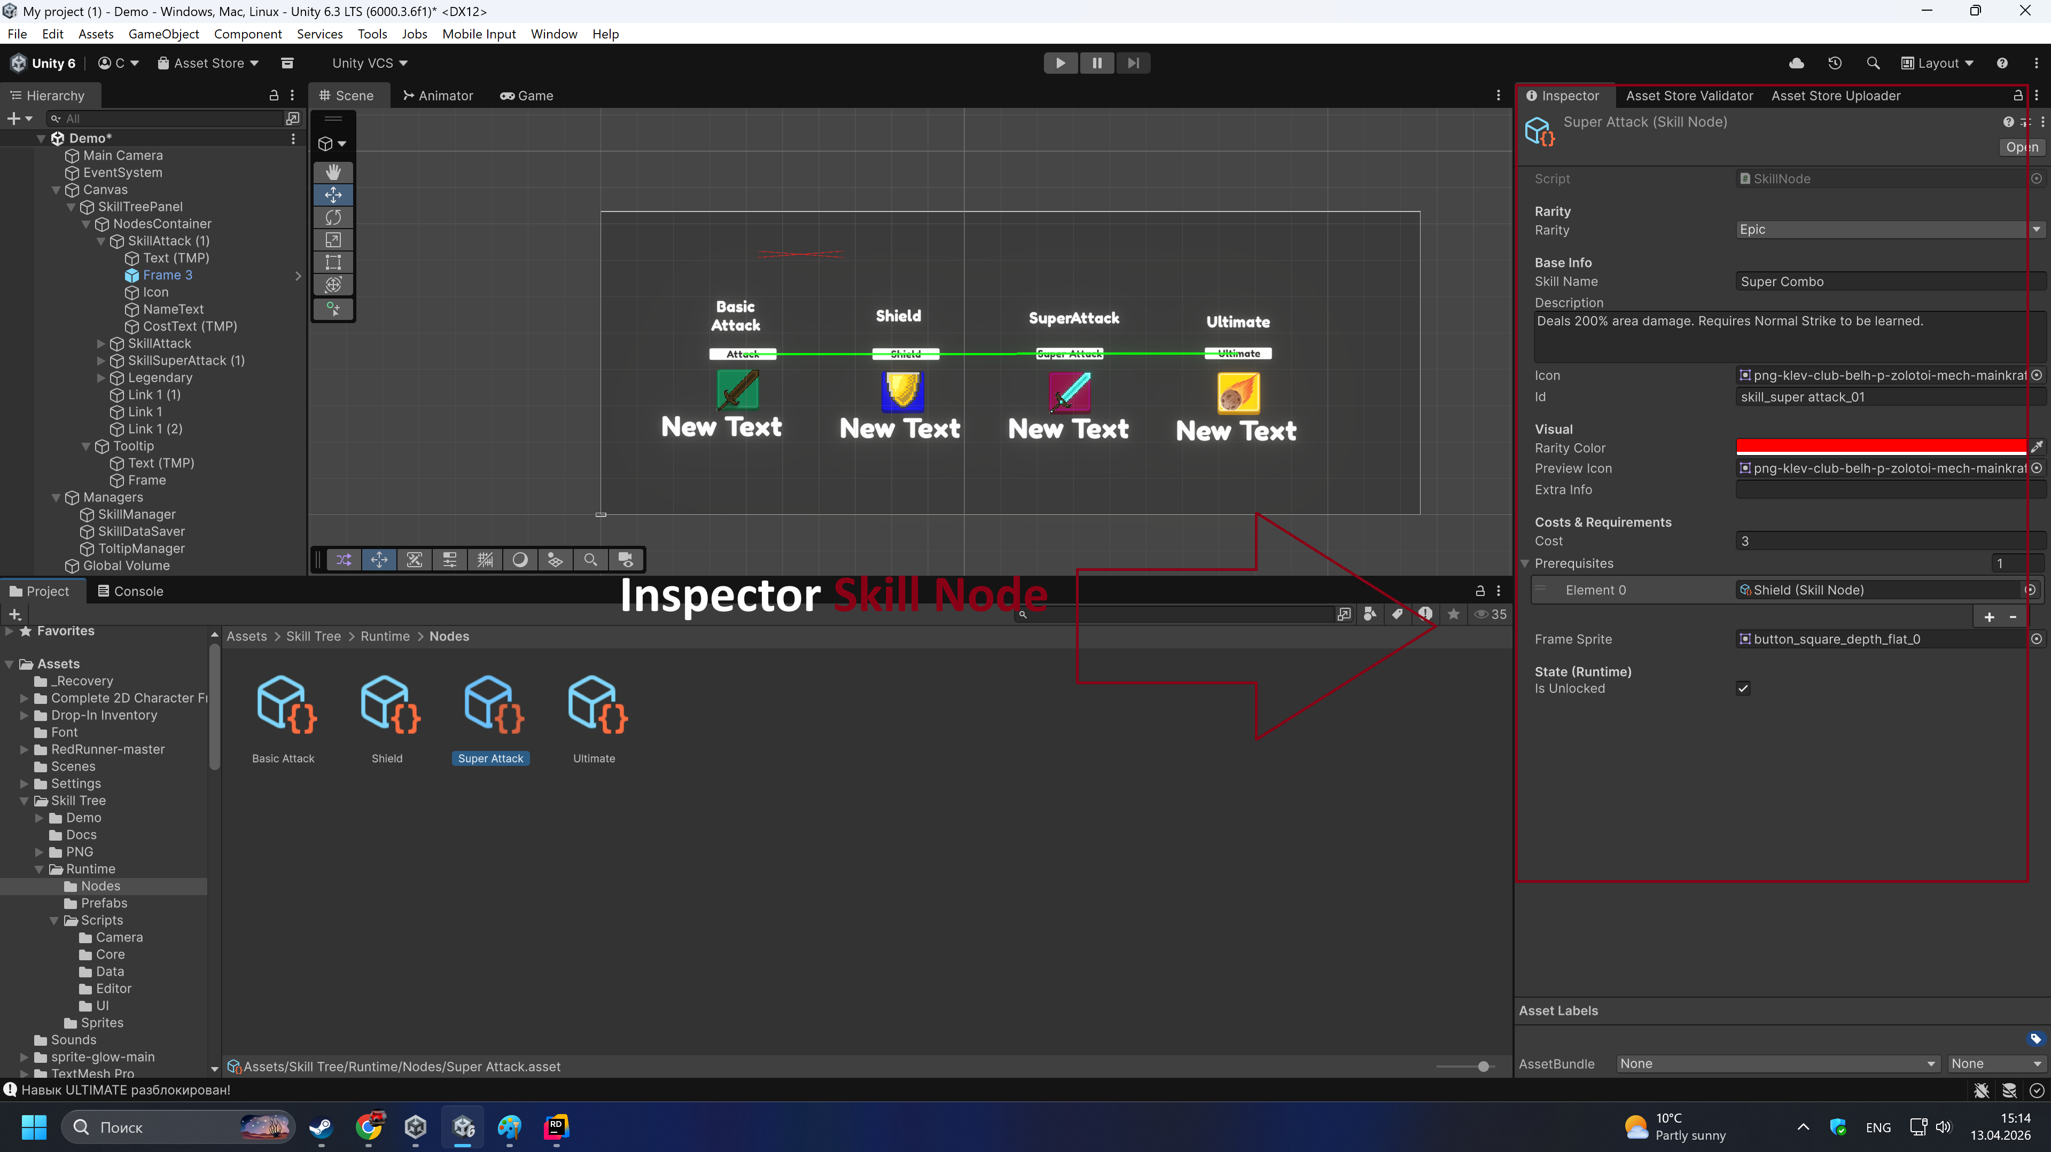The image size is (2051, 1152).
Task: Open Frame Sprite object picker
Action: [x=2037, y=639]
